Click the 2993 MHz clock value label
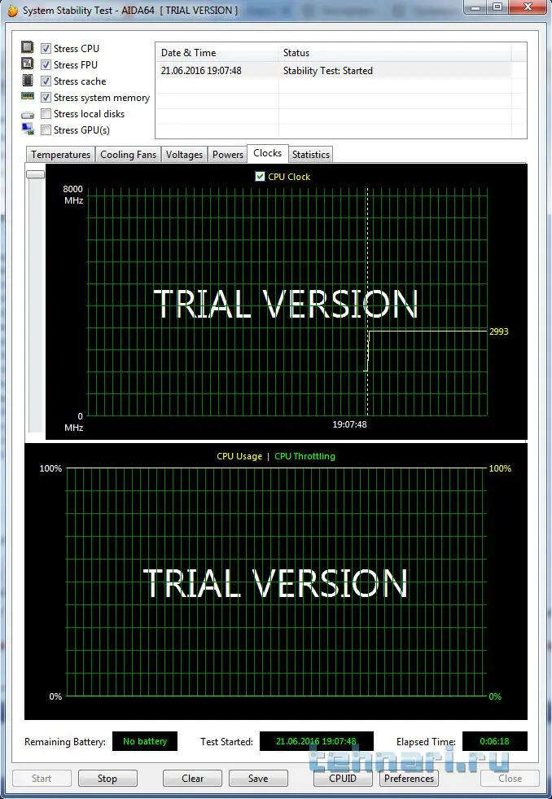This screenshot has width=552, height=799. click(498, 331)
